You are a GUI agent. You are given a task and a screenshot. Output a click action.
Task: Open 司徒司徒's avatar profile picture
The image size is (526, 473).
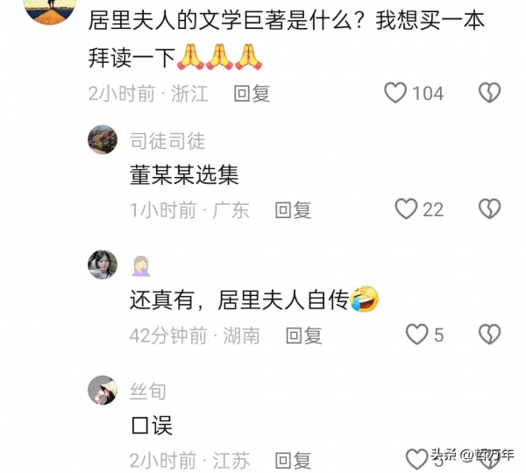[x=103, y=139]
